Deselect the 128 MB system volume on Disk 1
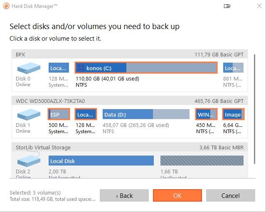 click(86, 115)
